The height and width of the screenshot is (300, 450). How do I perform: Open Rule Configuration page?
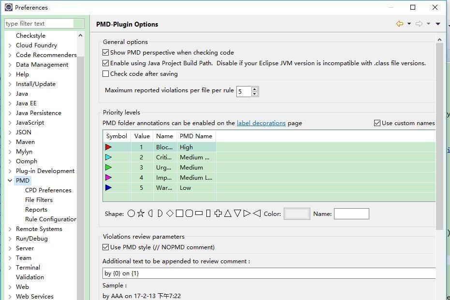[51, 219]
